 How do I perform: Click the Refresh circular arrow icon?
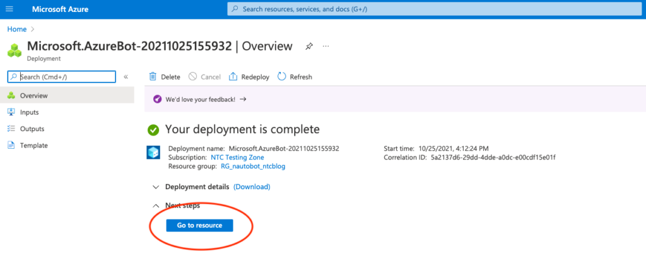tap(282, 76)
